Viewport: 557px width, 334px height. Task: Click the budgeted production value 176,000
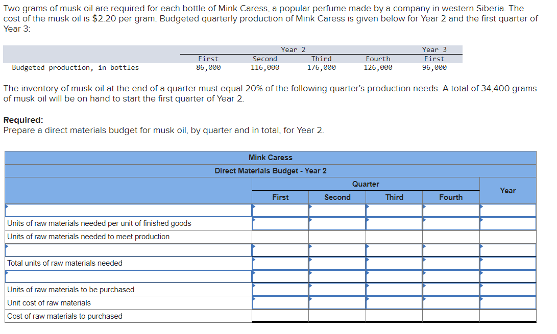321,67
